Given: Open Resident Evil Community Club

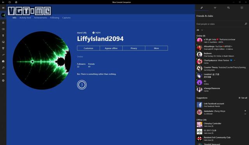Looking at the screenshot, I should [222, 139].
